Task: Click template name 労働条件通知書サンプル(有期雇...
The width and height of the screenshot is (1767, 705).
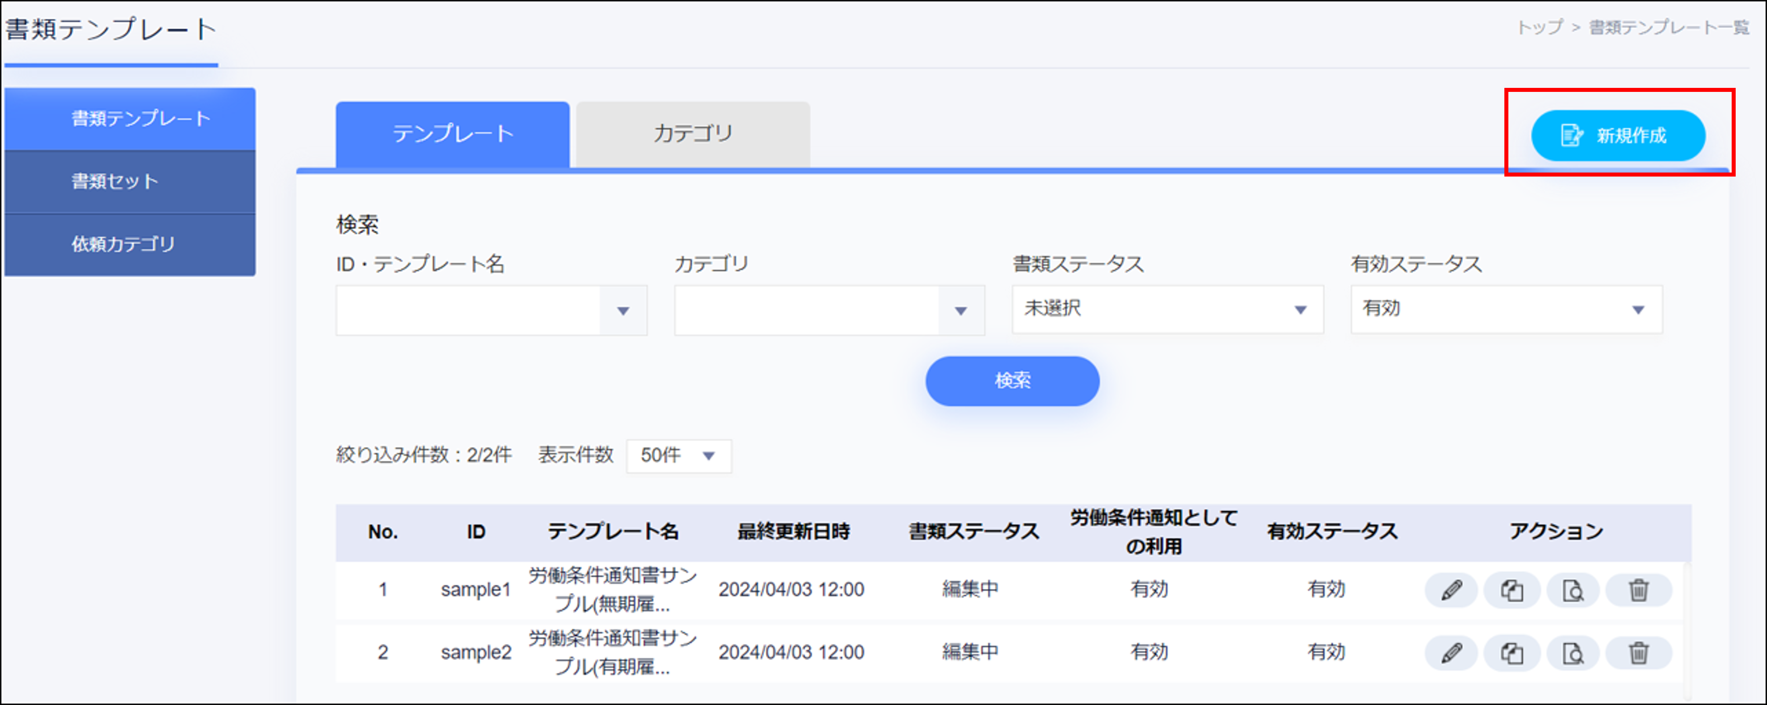Action: click(612, 653)
